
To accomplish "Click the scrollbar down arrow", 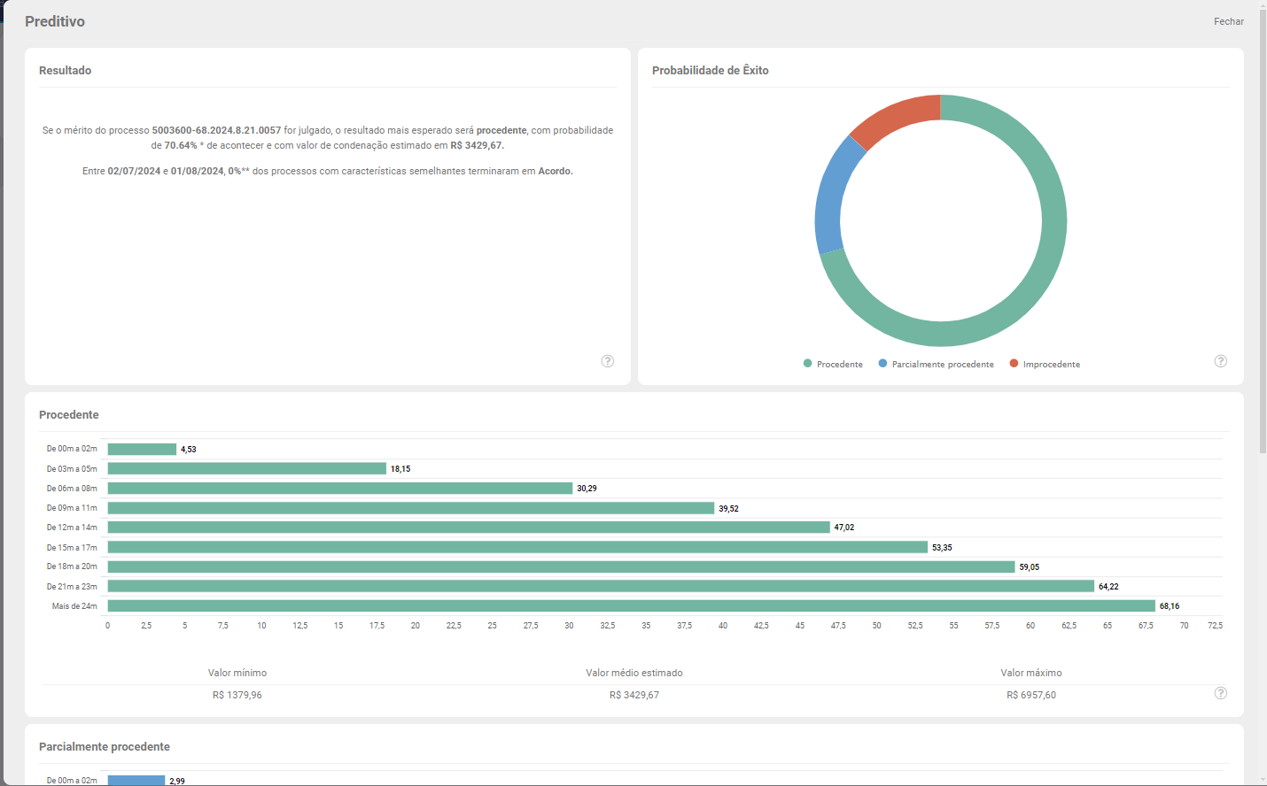I will tap(1263, 780).
